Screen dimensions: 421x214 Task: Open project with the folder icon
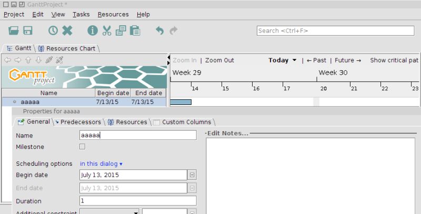pos(14,31)
